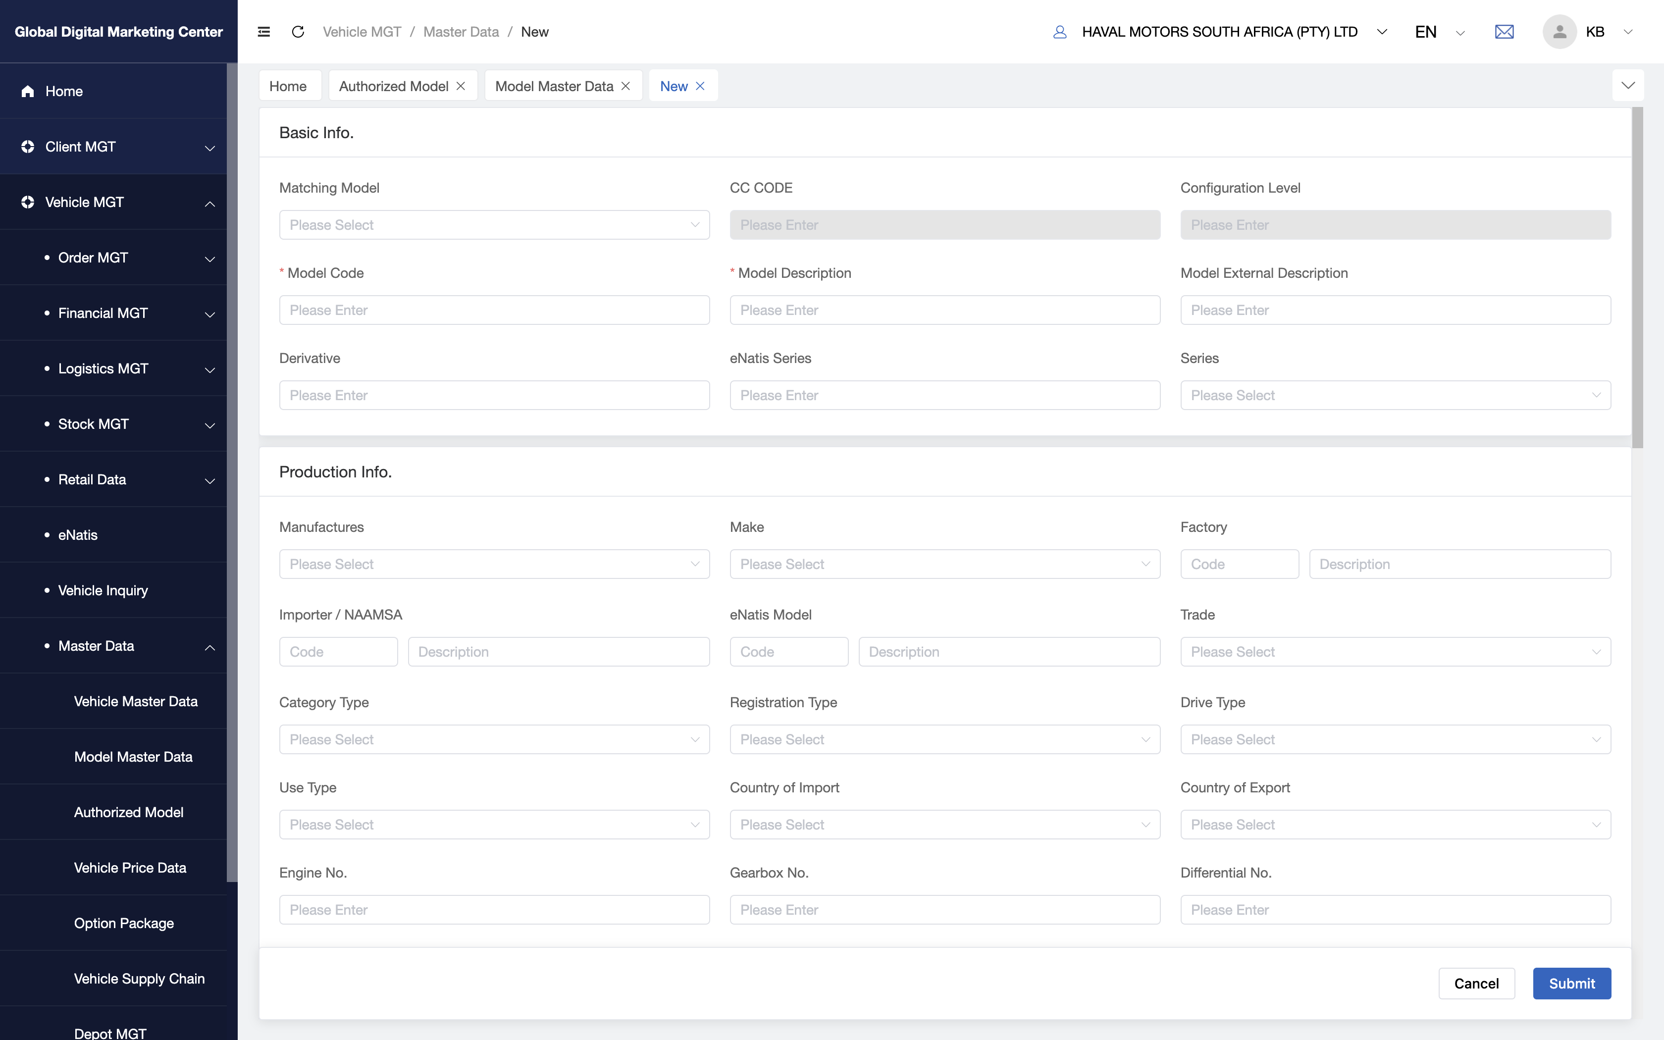Collapse sidebar with the hamburger menu icon
1664x1040 pixels.
coord(263,32)
